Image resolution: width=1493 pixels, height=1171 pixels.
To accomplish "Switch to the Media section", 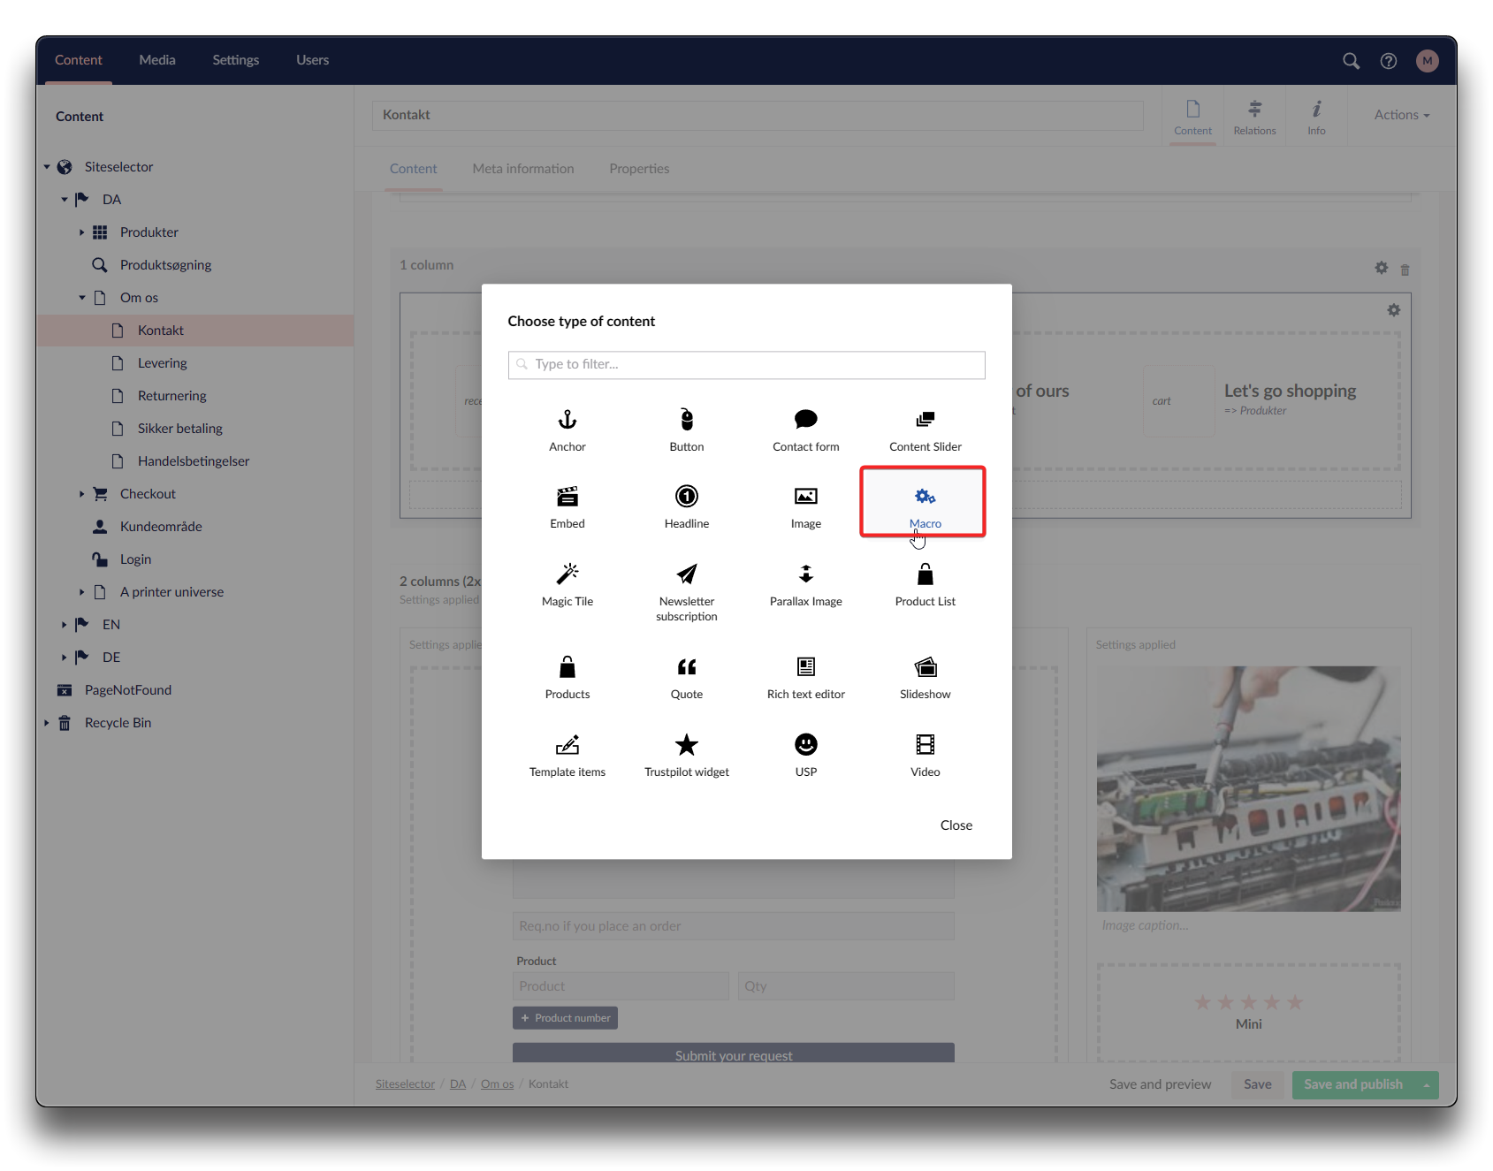I will (x=157, y=60).
